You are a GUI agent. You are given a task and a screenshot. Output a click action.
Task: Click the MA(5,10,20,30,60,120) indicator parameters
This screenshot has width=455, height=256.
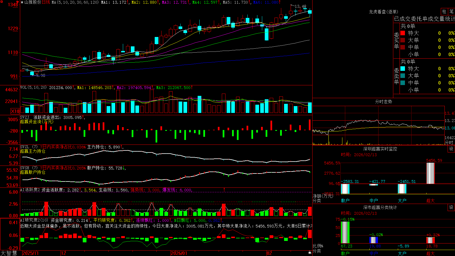coord(75,2)
